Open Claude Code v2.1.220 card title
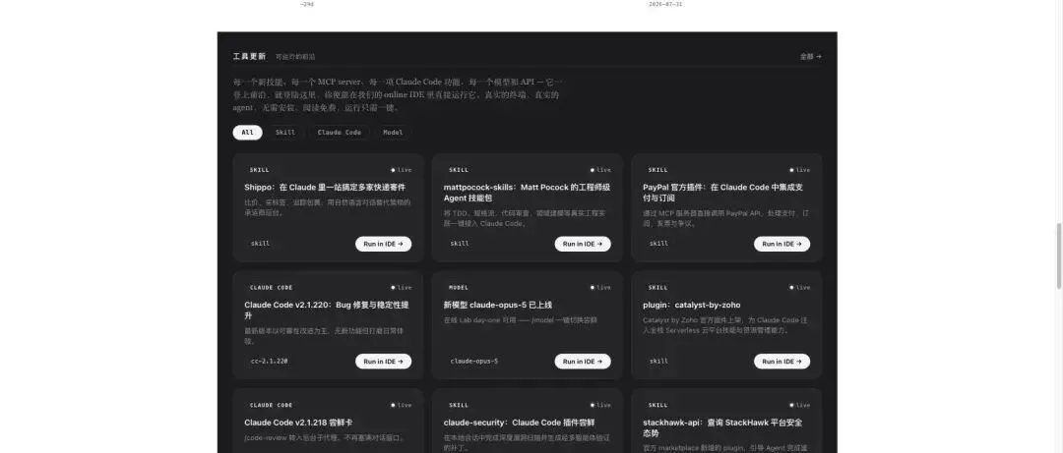Viewport: 1063px width, 453px height. [x=326, y=311]
